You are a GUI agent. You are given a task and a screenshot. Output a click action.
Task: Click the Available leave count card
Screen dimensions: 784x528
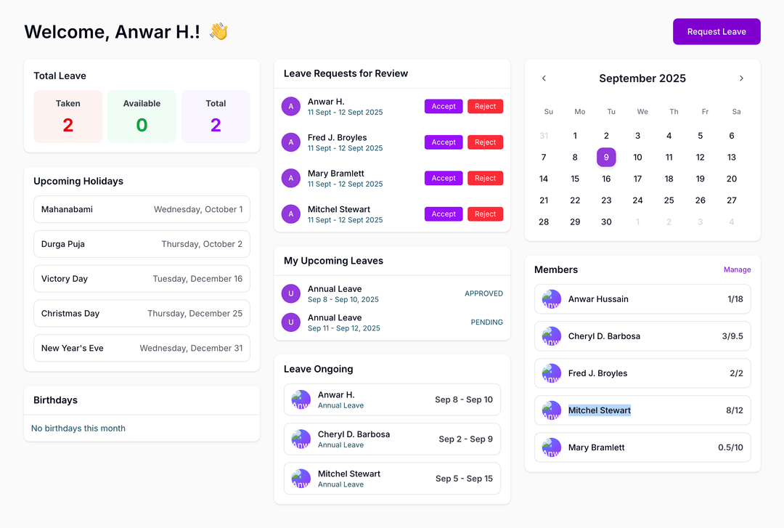(x=142, y=116)
